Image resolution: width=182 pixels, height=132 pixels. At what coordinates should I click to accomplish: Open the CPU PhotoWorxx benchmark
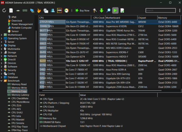coord(20,102)
